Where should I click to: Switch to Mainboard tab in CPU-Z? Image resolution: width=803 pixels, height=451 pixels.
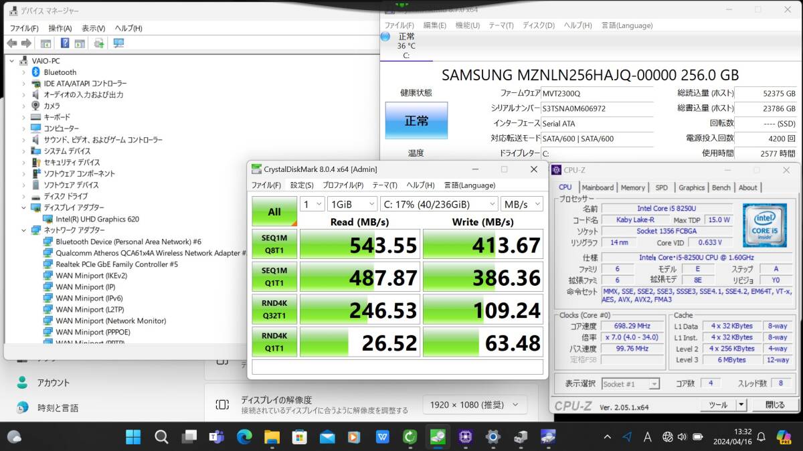tap(598, 188)
